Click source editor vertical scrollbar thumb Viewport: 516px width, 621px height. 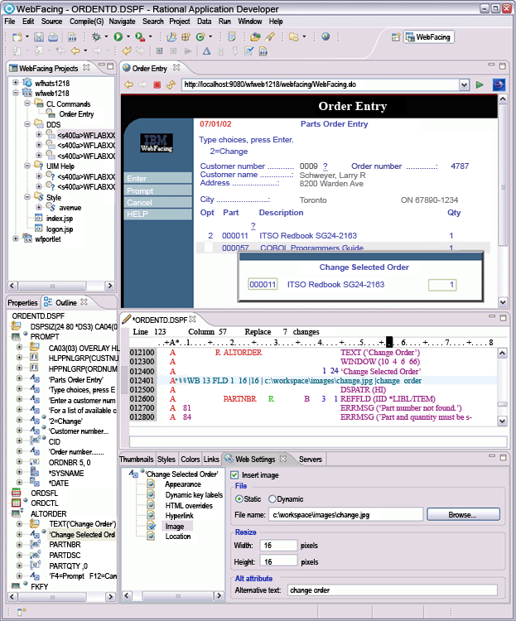(502, 404)
